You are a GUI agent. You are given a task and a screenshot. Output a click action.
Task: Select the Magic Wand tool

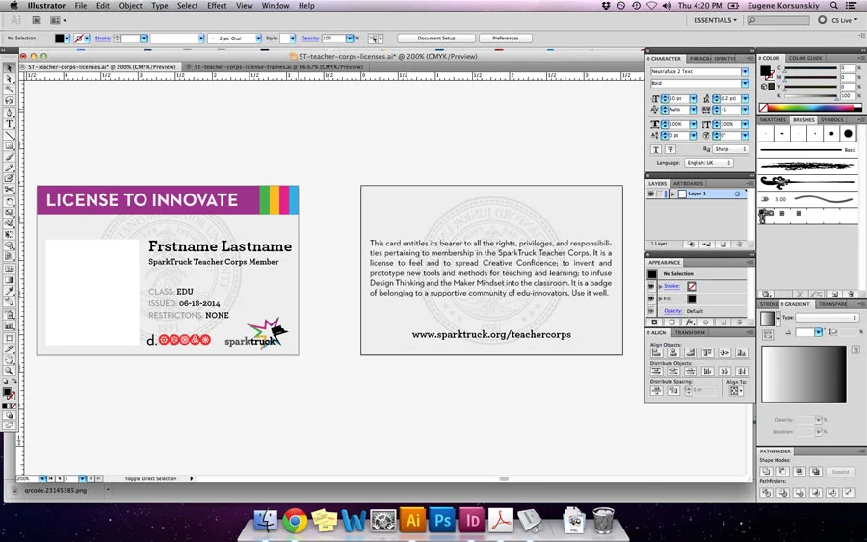(9, 90)
